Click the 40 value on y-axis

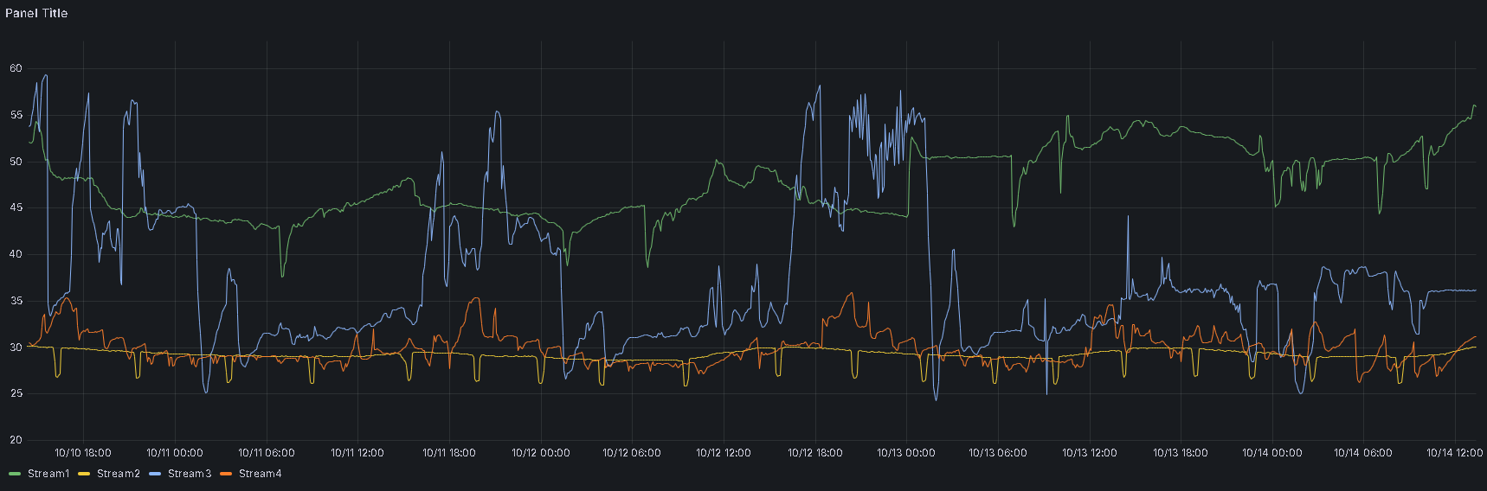pos(16,254)
